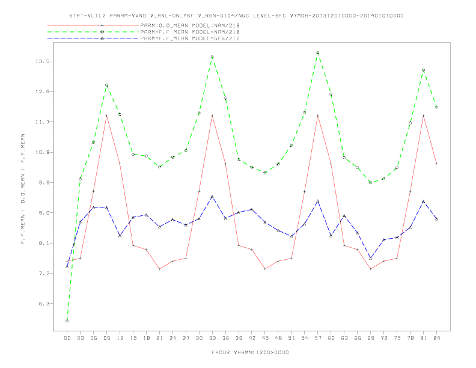The width and height of the screenshot is (476, 368).
Task: Click x-axis tick label 33
Action: (x=212, y=338)
